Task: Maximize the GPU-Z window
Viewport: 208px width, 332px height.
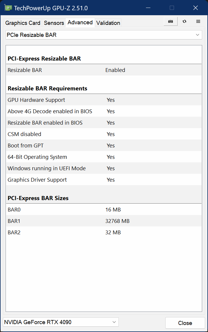Action: [x=172, y=8]
